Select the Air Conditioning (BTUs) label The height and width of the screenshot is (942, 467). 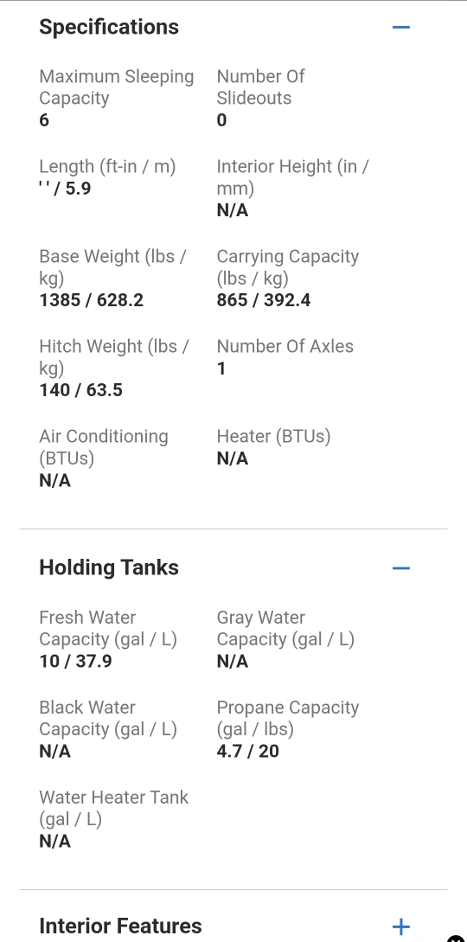click(104, 447)
